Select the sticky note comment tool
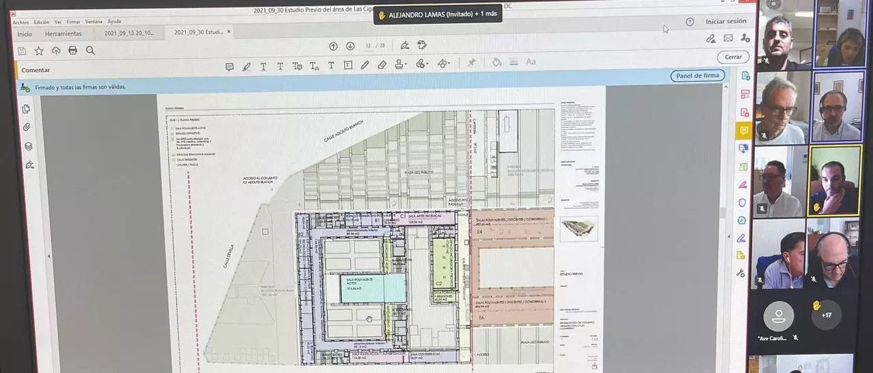Screen dimensions: 873x373 (x=229, y=66)
